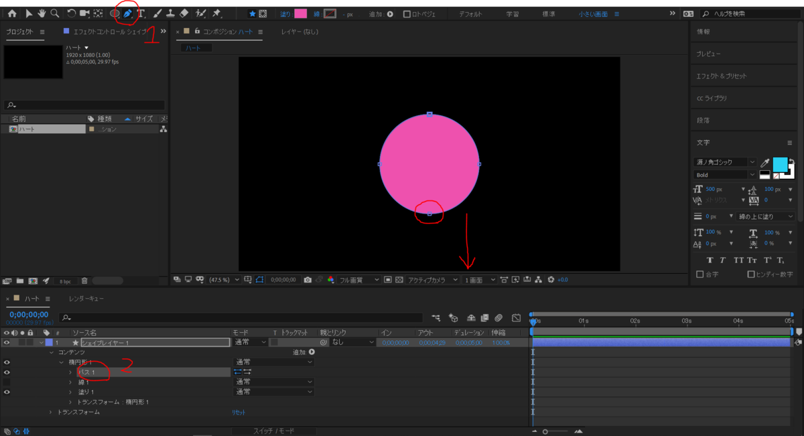Enable the 合字 checkbox

[x=700, y=274]
